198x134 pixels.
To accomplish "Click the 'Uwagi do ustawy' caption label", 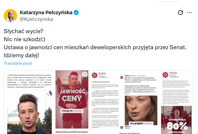I will pos(72,111).
